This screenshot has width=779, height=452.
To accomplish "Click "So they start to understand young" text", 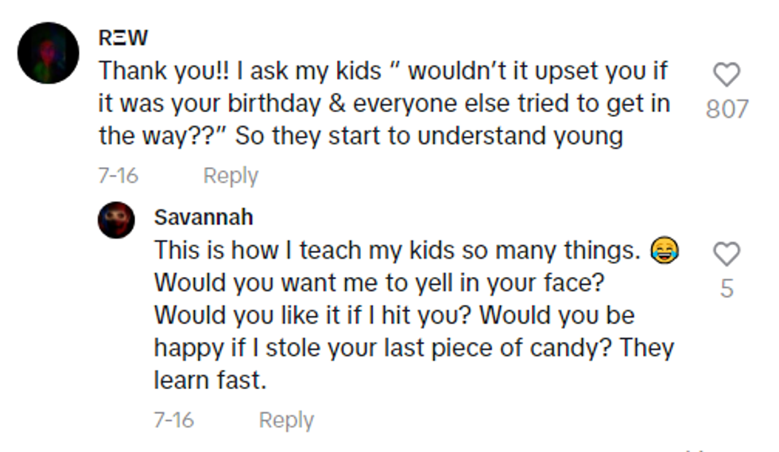I will (429, 136).
